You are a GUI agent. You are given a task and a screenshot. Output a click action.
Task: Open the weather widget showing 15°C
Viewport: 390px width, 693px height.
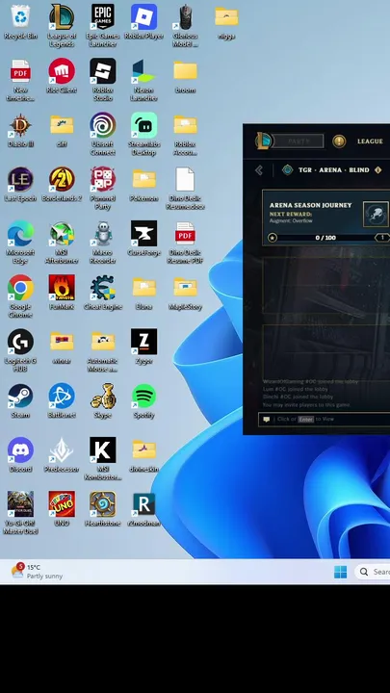pyautogui.click(x=38, y=572)
